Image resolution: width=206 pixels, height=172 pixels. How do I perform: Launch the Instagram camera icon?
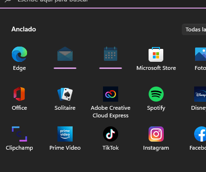(x=156, y=134)
